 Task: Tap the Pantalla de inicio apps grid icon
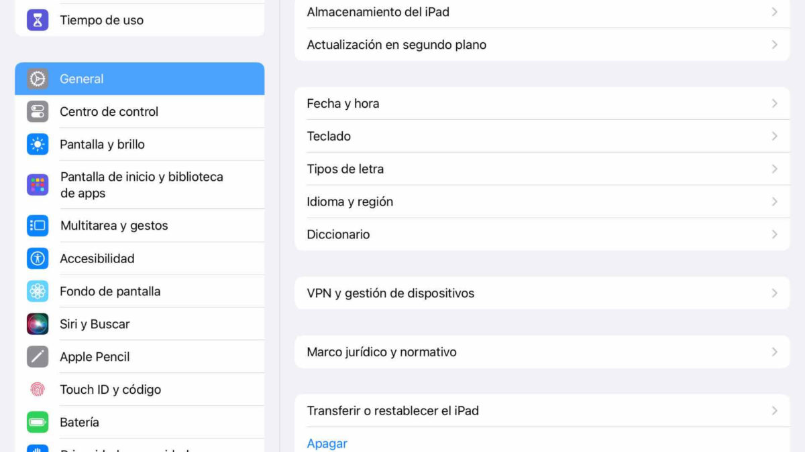tap(38, 185)
